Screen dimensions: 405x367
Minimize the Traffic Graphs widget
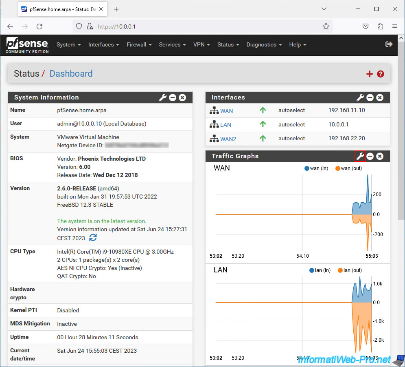370,156
